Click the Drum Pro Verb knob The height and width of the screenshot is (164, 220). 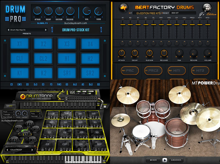(98, 11)
